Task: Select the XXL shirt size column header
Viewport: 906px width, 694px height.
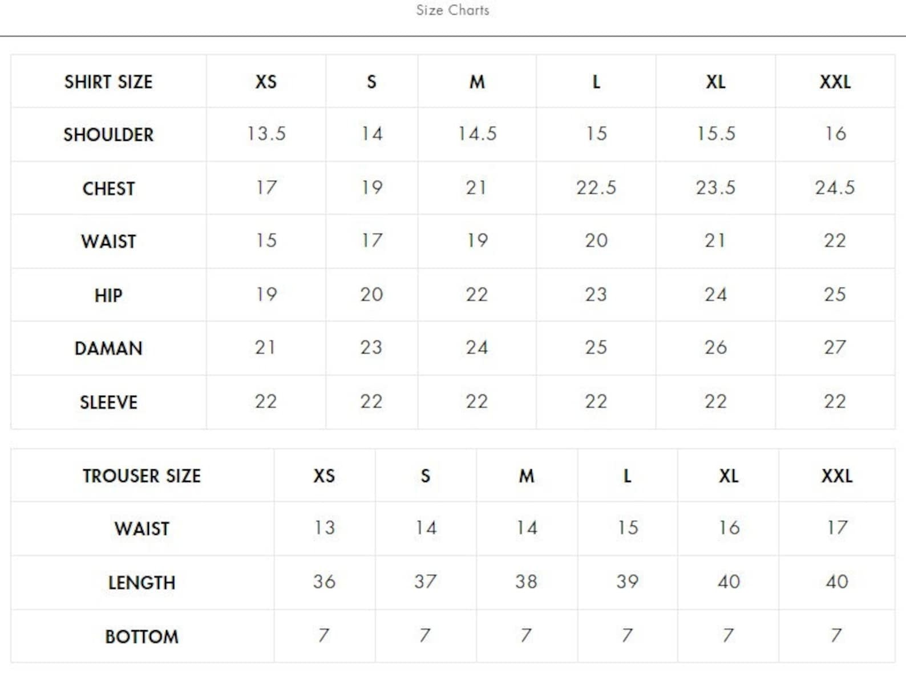Action: click(x=835, y=82)
